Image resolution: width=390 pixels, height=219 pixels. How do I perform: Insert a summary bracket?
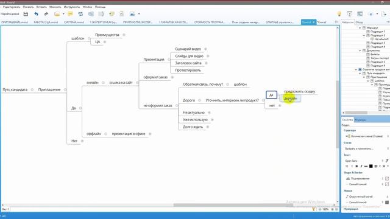[x=101, y=14]
